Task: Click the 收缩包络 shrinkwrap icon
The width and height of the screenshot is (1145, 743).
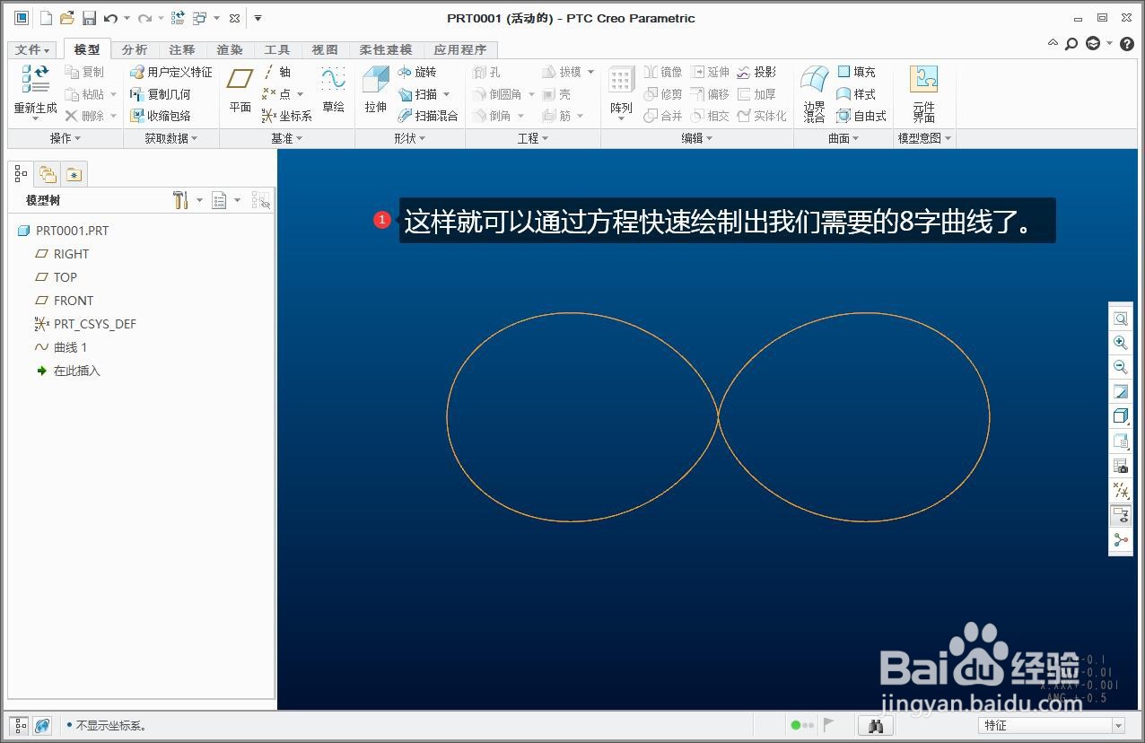Action: pos(161,116)
